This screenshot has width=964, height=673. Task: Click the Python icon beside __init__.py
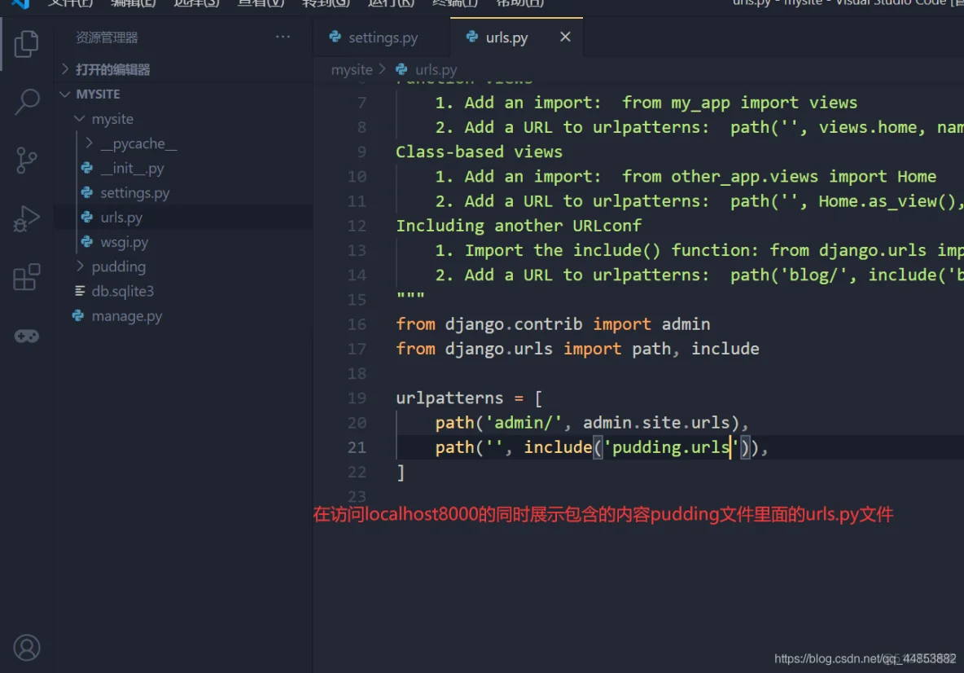click(86, 168)
